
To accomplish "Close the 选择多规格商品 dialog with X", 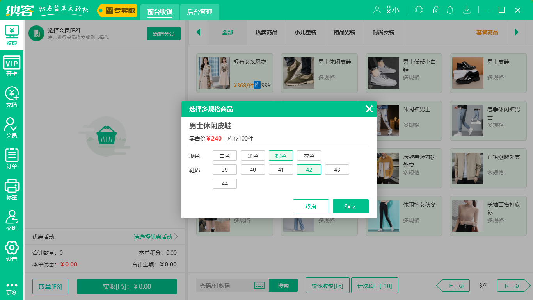I will (369, 109).
